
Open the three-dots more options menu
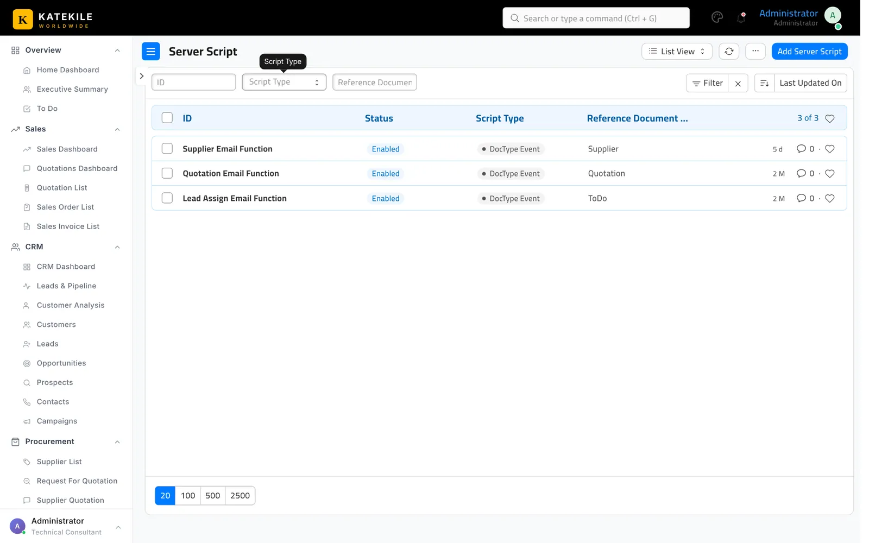click(755, 51)
